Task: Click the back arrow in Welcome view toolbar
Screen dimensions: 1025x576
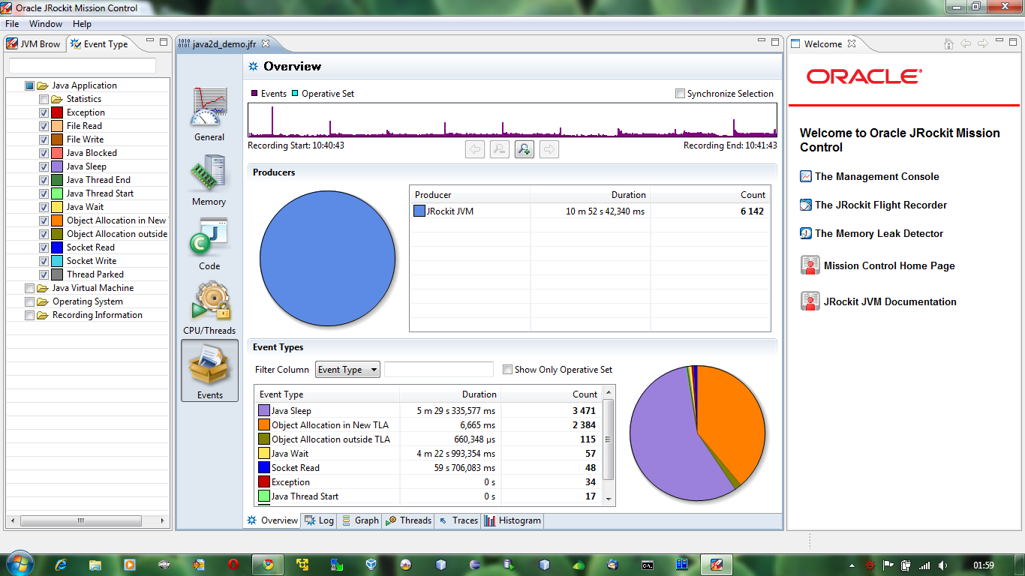Action: click(966, 44)
